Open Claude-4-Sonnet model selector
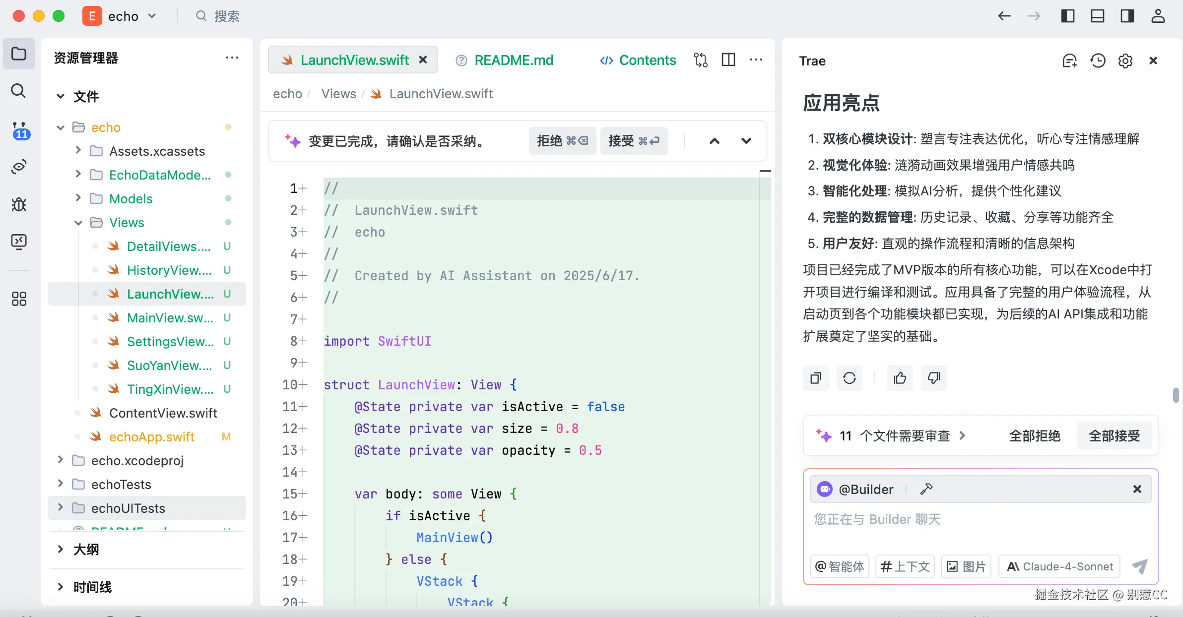The width and height of the screenshot is (1183, 617). (1060, 566)
